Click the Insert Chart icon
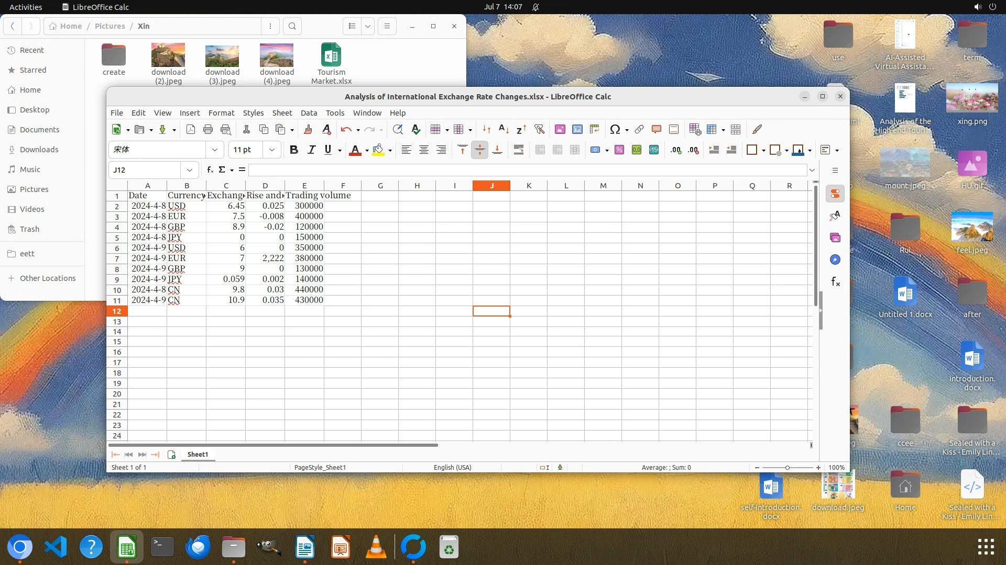1006x565 pixels. pos(577,129)
